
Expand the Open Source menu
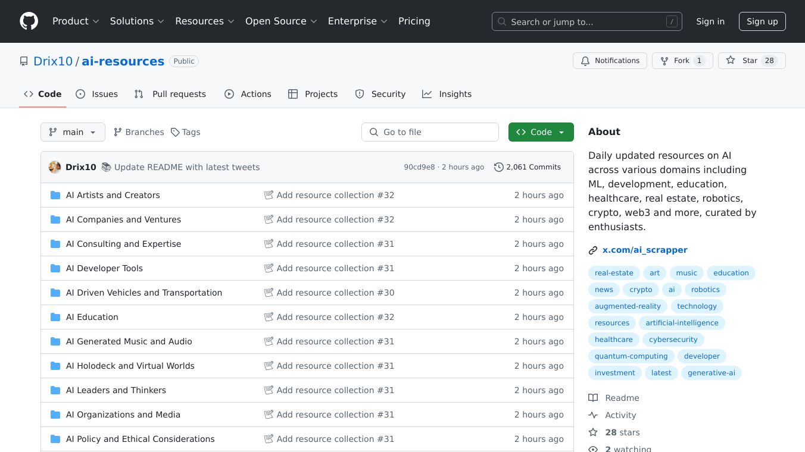(281, 21)
